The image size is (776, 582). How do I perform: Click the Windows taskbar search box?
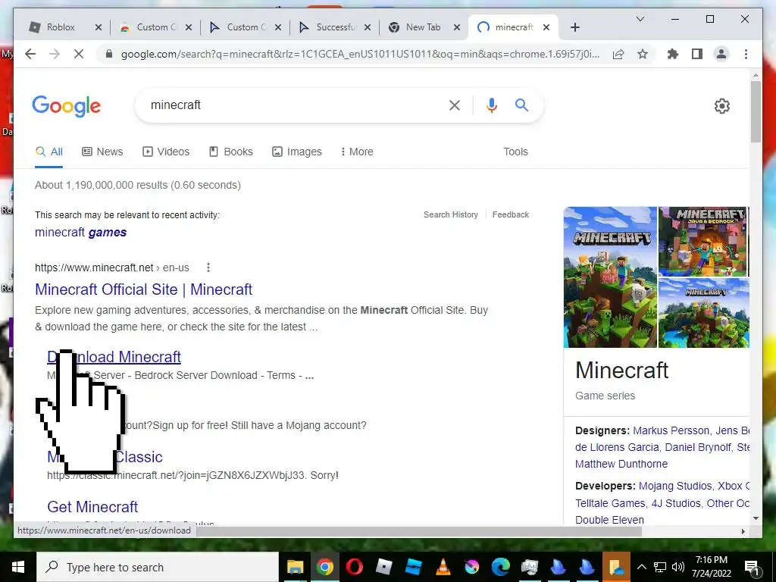pyautogui.click(x=158, y=567)
